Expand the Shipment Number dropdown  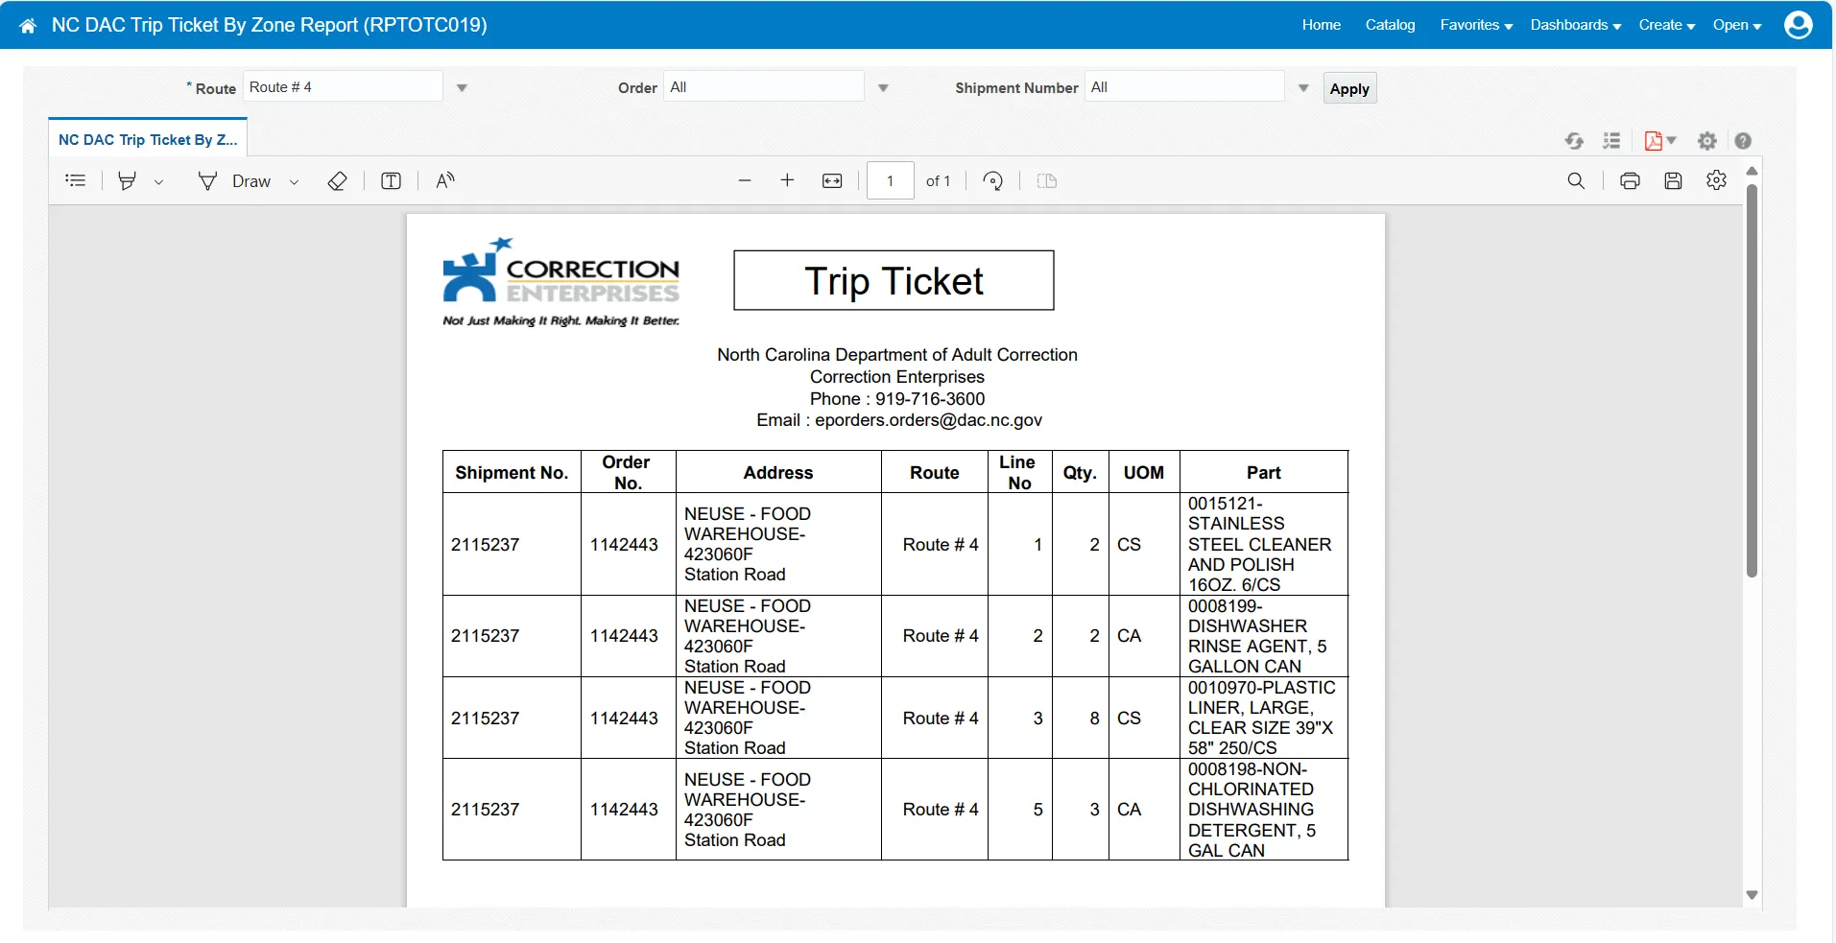(1303, 88)
